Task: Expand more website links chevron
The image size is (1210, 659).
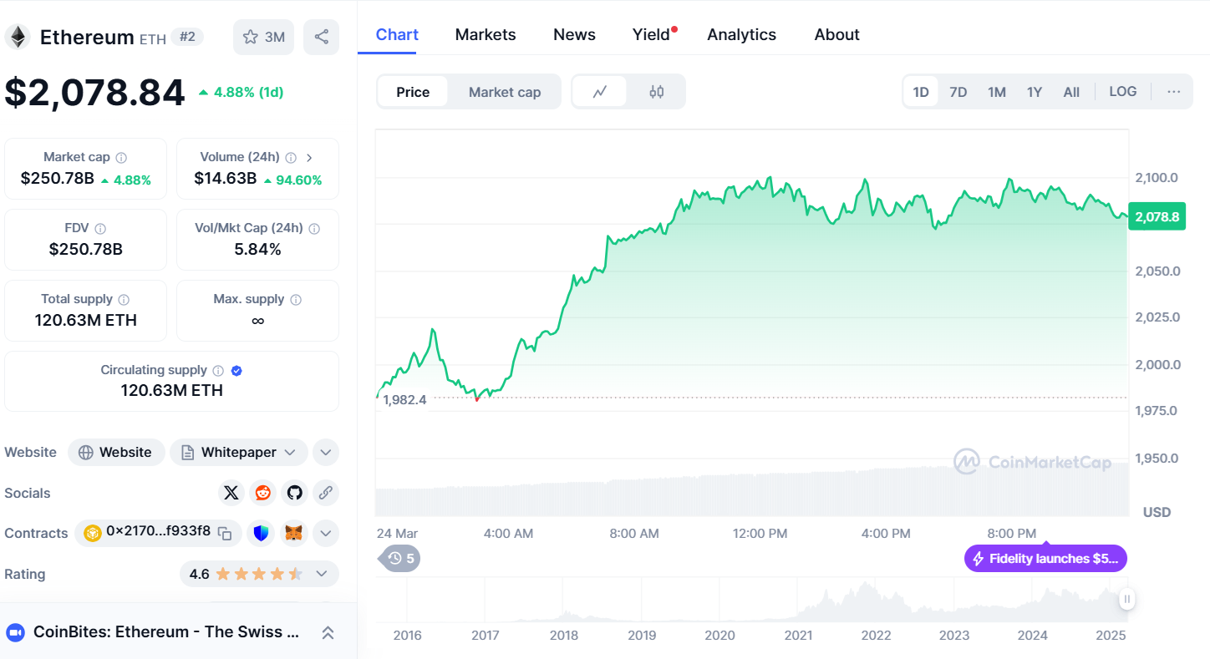Action: (x=326, y=452)
